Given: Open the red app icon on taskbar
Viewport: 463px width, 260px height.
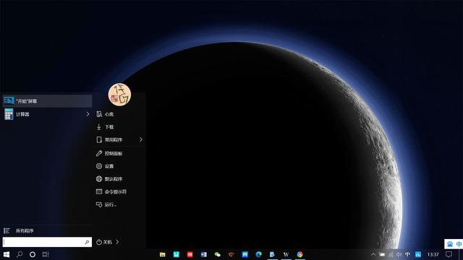Looking at the screenshot, I should pyautogui.click(x=190, y=254).
